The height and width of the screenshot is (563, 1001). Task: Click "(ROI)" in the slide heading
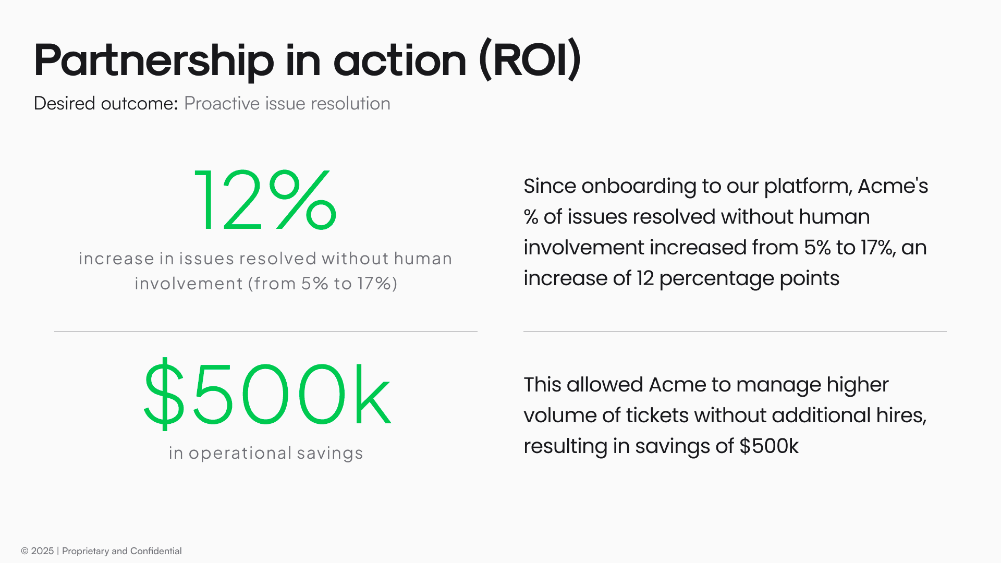(x=529, y=60)
